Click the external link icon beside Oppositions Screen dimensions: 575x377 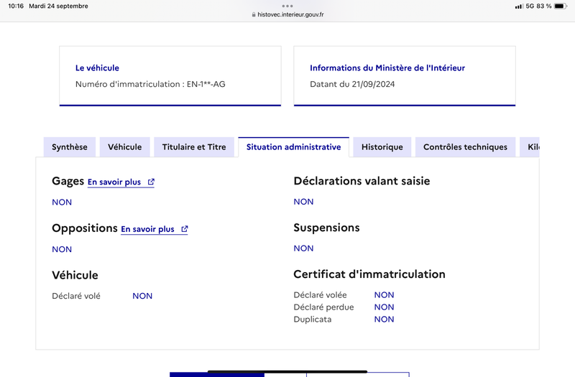pos(185,229)
